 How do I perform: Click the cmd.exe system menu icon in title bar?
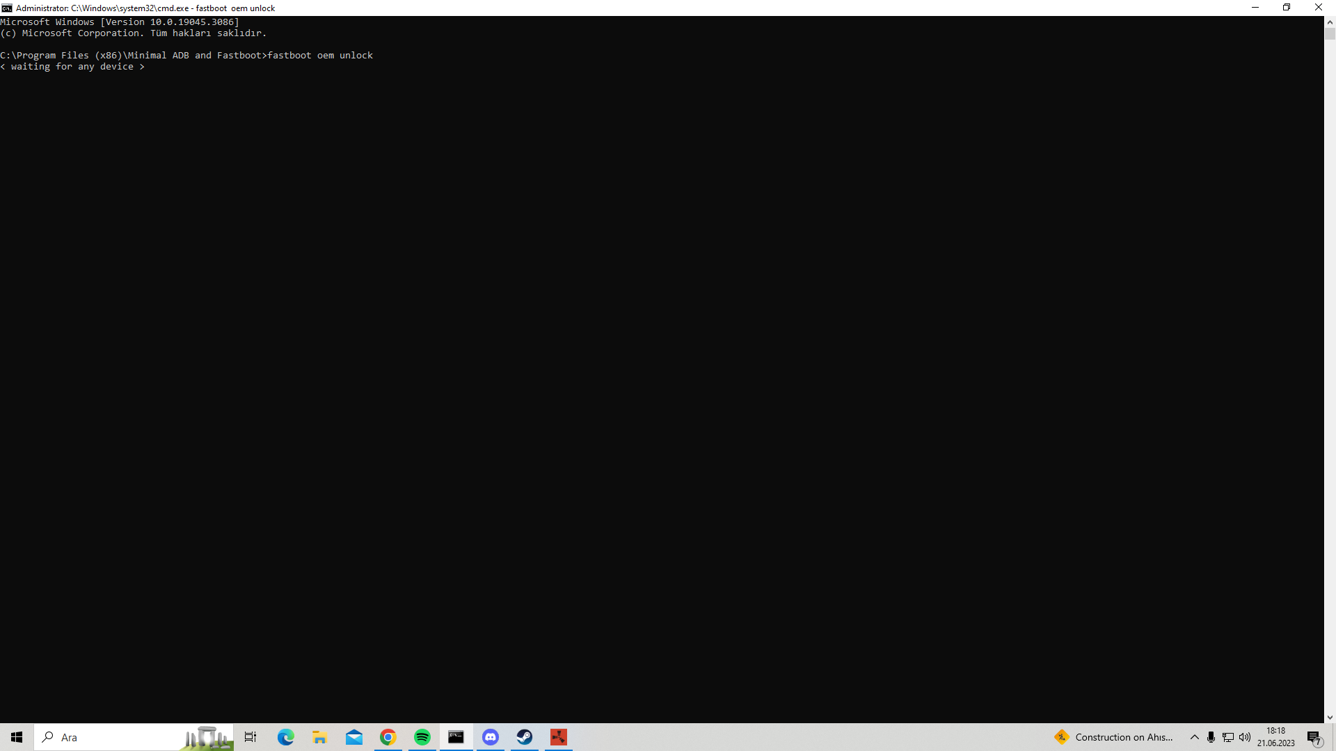7,8
